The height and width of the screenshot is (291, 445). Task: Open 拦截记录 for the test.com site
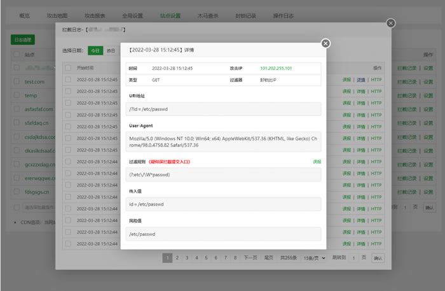click(407, 82)
